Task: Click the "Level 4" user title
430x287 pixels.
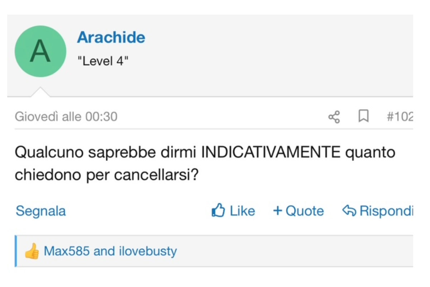Action: coord(103,61)
